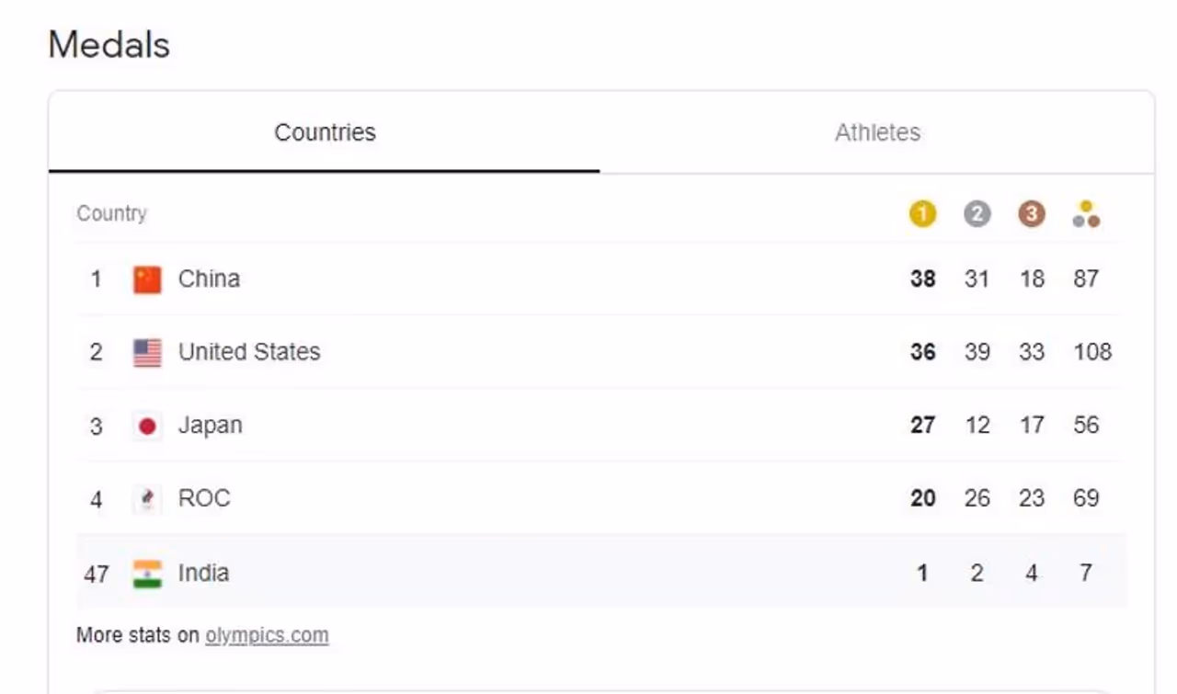The image size is (1177, 694).
Task: Click the ROC country name
Action: click(x=204, y=498)
